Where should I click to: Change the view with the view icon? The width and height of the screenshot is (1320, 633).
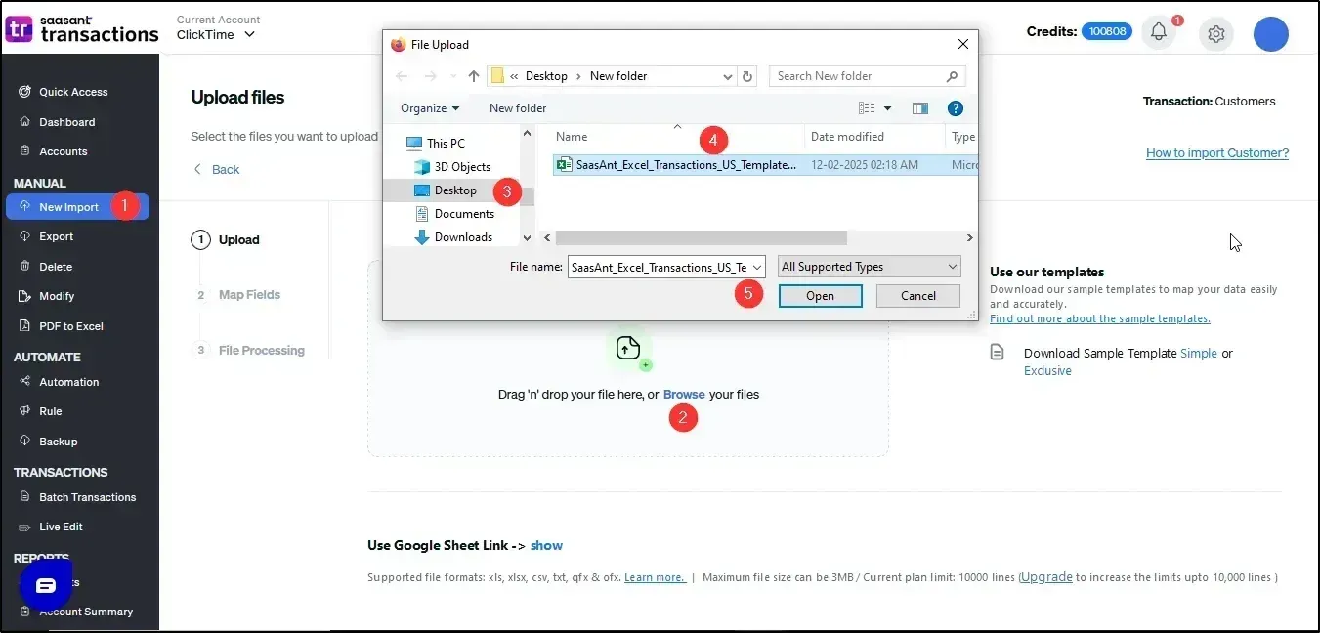867,108
